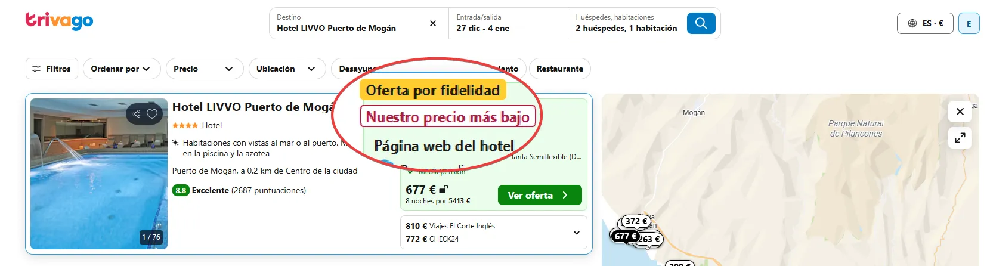Clear the destination with the X icon

click(433, 23)
